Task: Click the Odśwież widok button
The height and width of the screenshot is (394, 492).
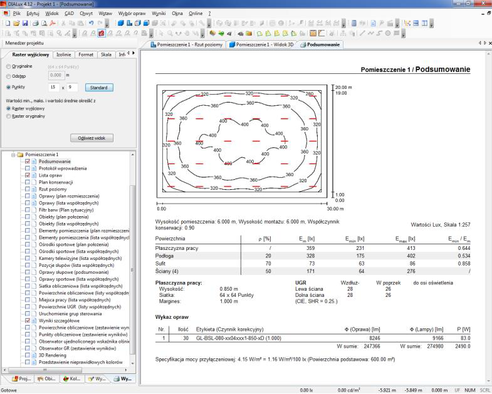Action: (92, 138)
